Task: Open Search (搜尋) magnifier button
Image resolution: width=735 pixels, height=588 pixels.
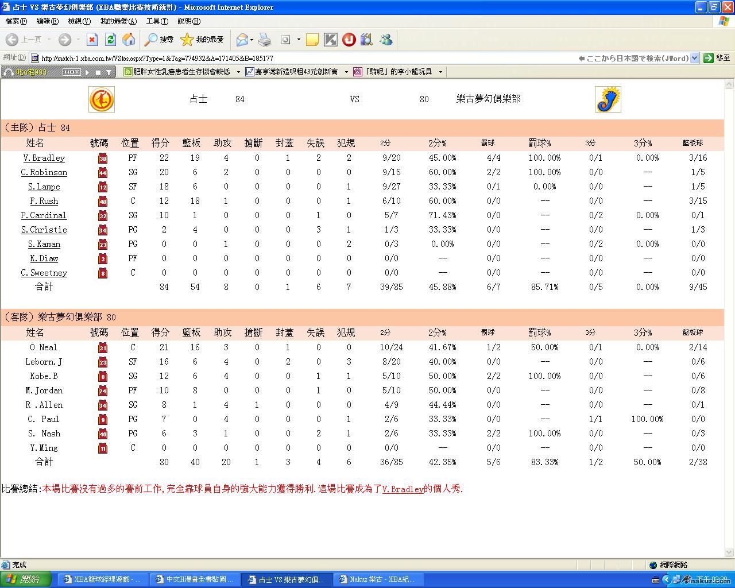Action: [160, 39]
